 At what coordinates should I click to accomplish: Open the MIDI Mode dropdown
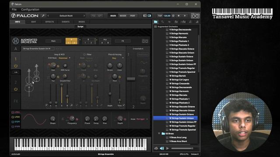point(64,58)
